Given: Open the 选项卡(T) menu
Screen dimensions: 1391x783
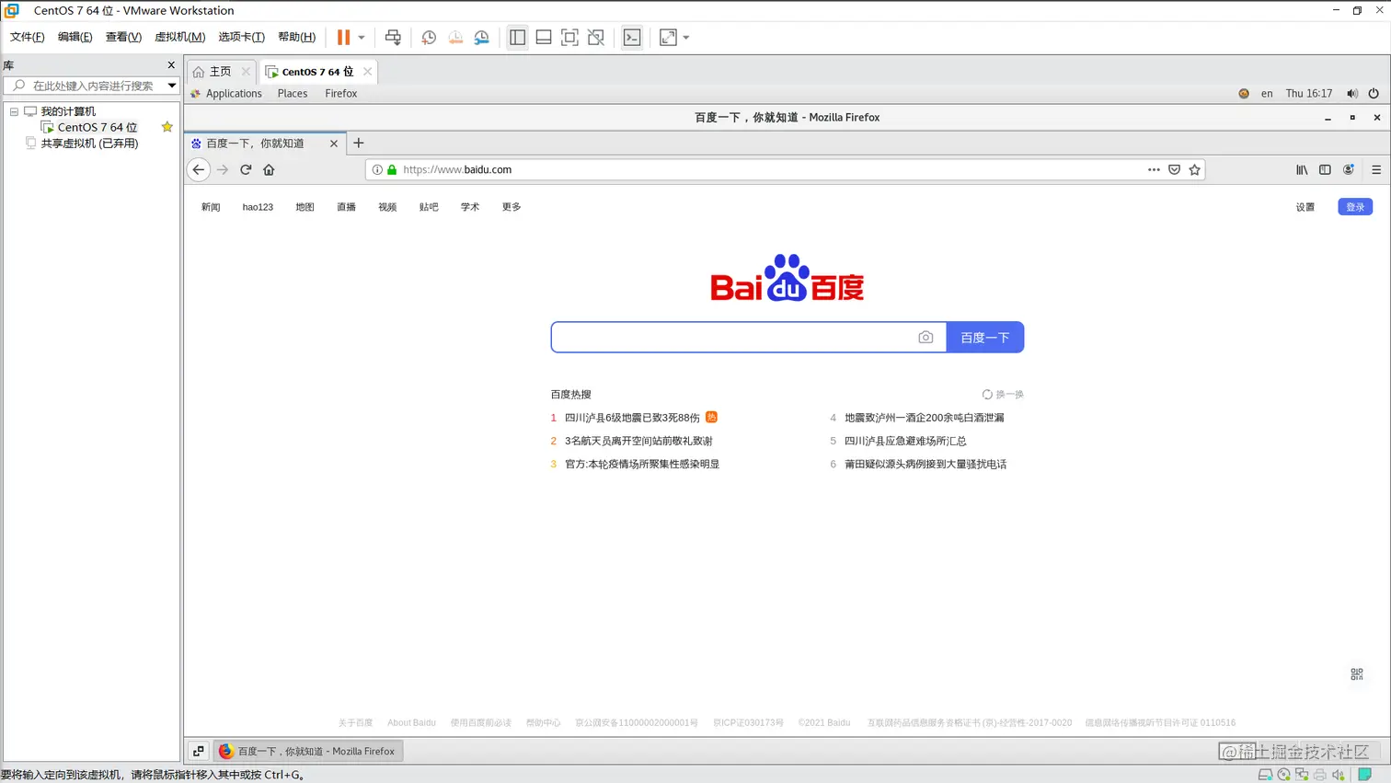Looking at the screenshot, I should (241, 37).
